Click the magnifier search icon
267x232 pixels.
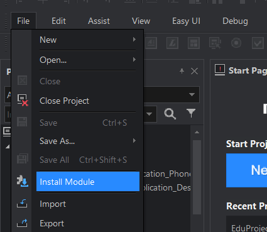tap(170, 114)
